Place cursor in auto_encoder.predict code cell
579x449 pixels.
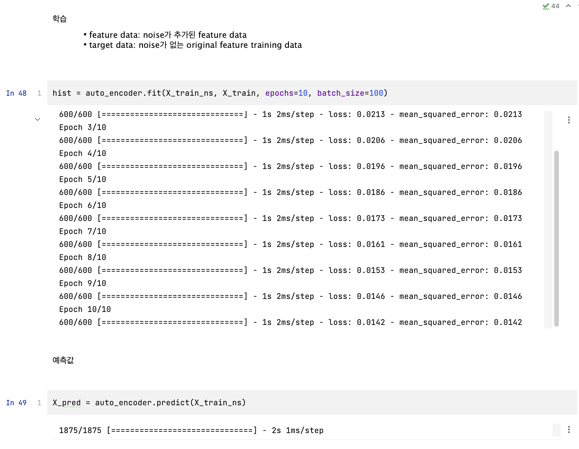(384, 403)
